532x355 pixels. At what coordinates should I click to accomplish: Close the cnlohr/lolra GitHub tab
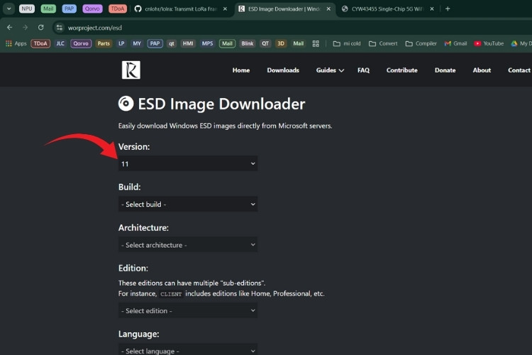pyautogui.click(x=225, y=9)
